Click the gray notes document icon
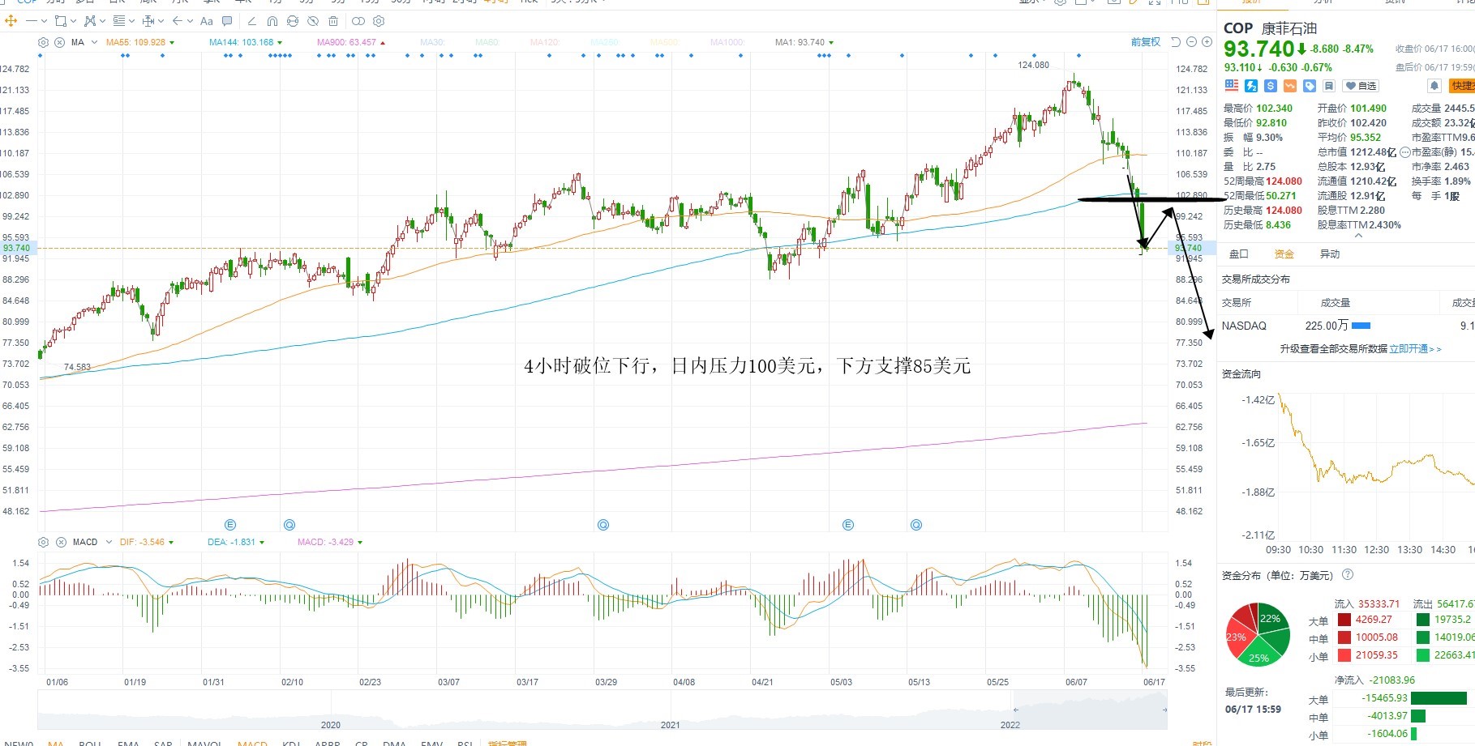The height and width of the screenshot is (746, 1475). coord(1329,86)
